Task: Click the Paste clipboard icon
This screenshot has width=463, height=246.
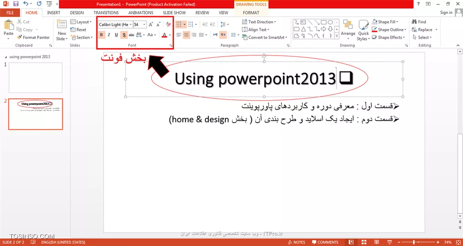Action: [x=9, y=25]
